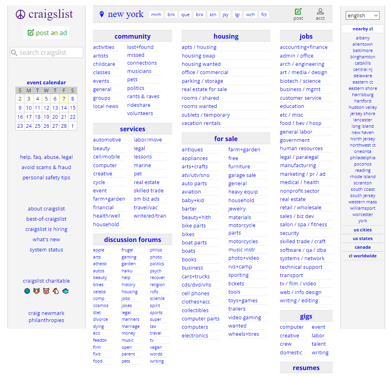Open avoid scams & fraud link
This screenshot has height=376, width=391.
[47, 167]
